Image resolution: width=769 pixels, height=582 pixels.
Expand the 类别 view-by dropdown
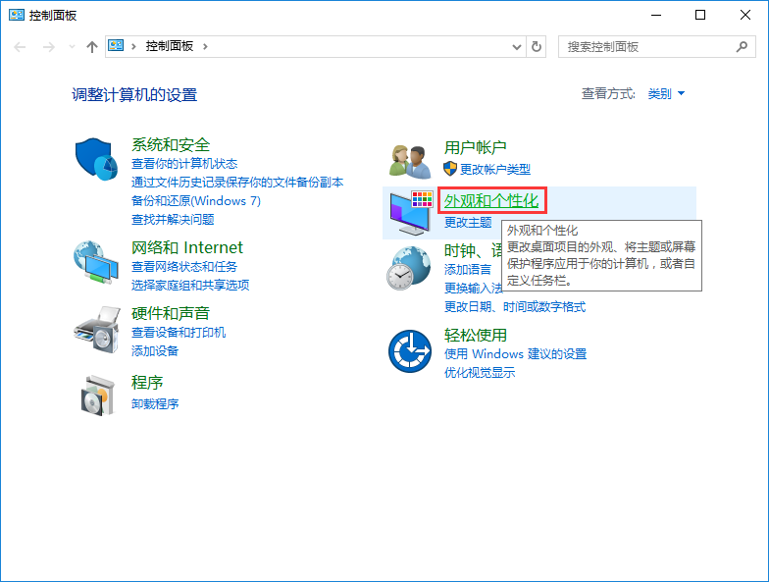pos(666,94)
